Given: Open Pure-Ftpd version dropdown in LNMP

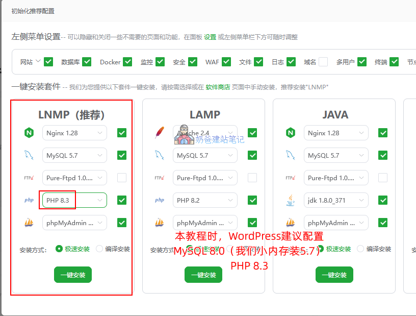Looking at the screenshot, I should click(74, 178).
